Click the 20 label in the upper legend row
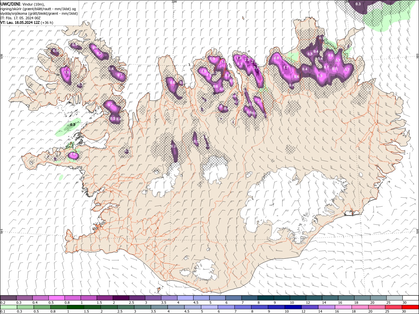Image resolution: width=419 pixels, height=314 pixels. coord(373,303)
